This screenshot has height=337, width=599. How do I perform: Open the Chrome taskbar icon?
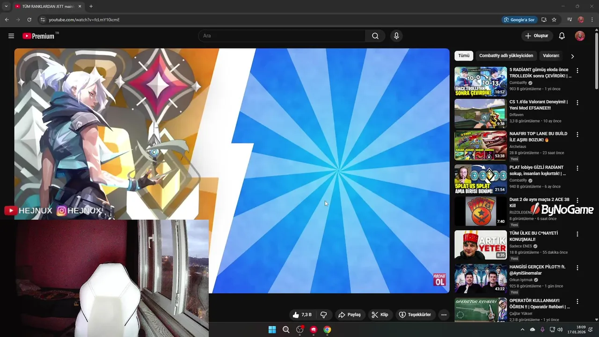click(327, 330)
